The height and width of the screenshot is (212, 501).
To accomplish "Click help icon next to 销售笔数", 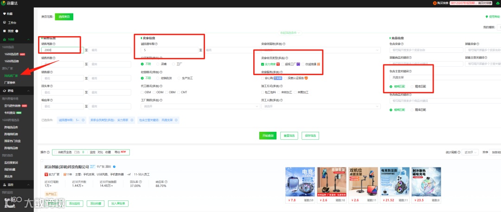I will [x=54, y=44].
